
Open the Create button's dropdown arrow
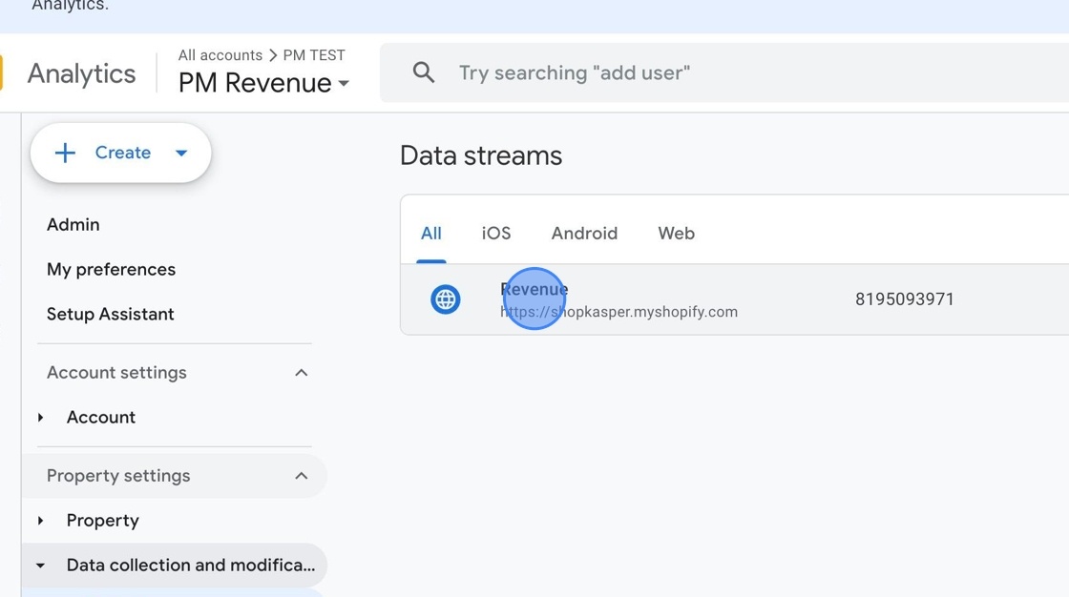pos(181,152)
